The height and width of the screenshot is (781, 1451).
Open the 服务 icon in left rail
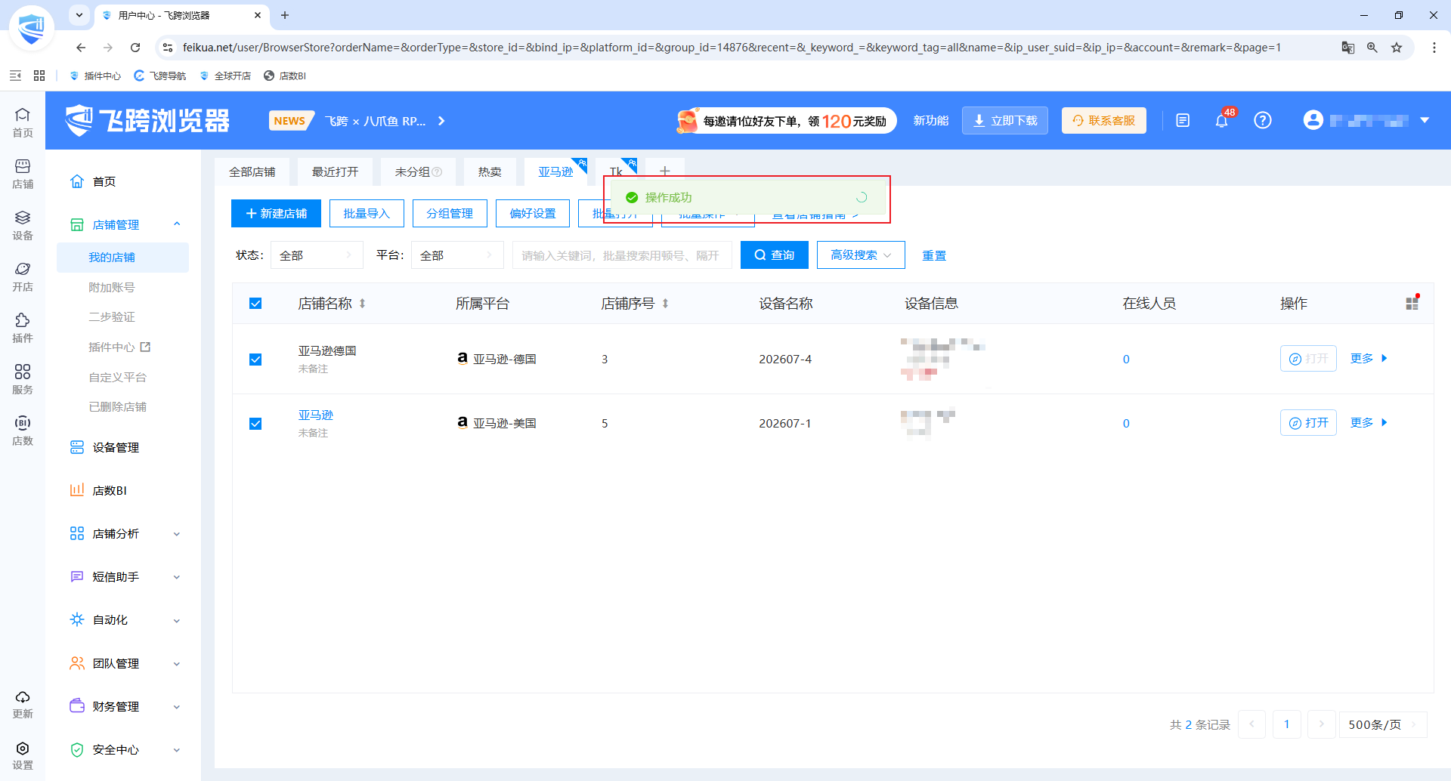23,379
